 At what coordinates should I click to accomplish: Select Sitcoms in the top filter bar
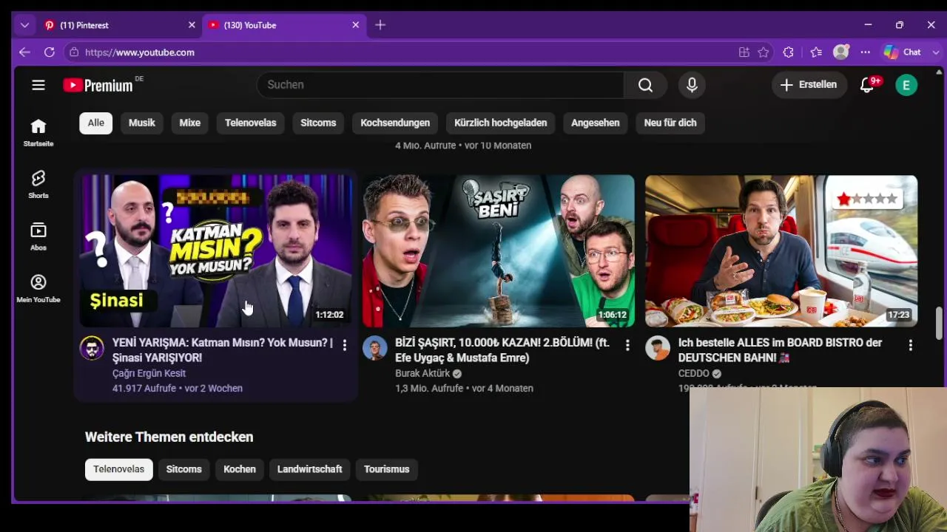[318, 123]
